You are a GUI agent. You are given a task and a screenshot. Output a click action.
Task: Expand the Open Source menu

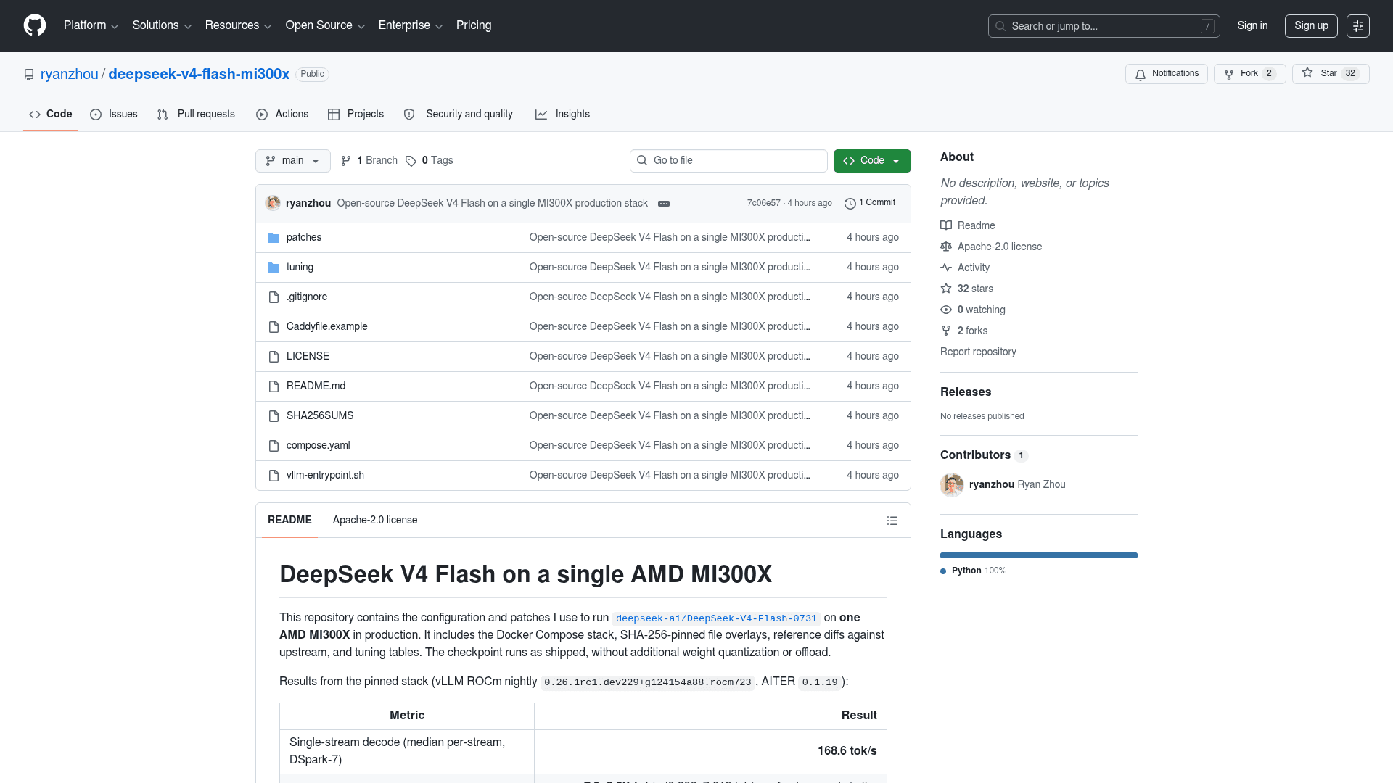click(325, 25)
